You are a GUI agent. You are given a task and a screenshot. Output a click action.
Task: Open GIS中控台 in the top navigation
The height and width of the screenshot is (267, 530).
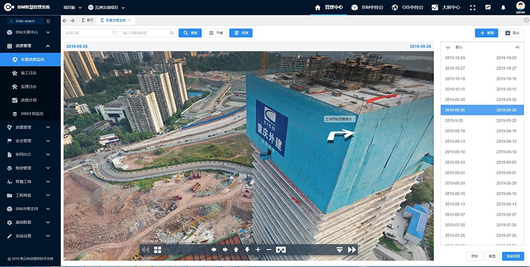[408, 8]
